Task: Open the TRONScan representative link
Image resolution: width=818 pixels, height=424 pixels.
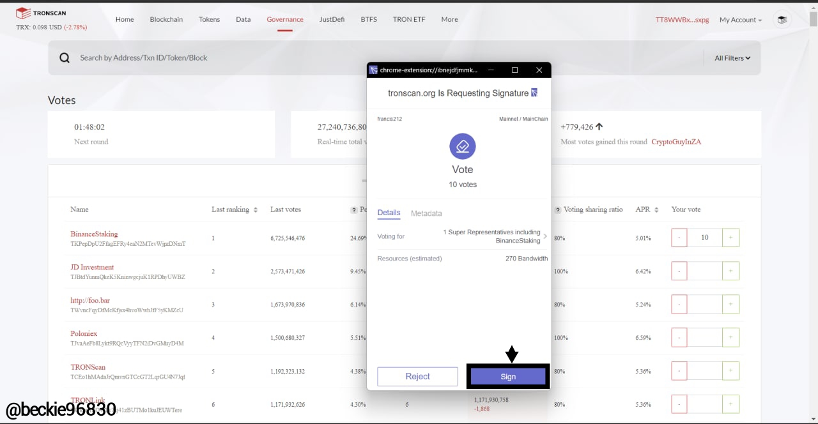Action: [x=88, y=367]
